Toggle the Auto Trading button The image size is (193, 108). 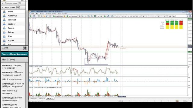tap(71, 16)
